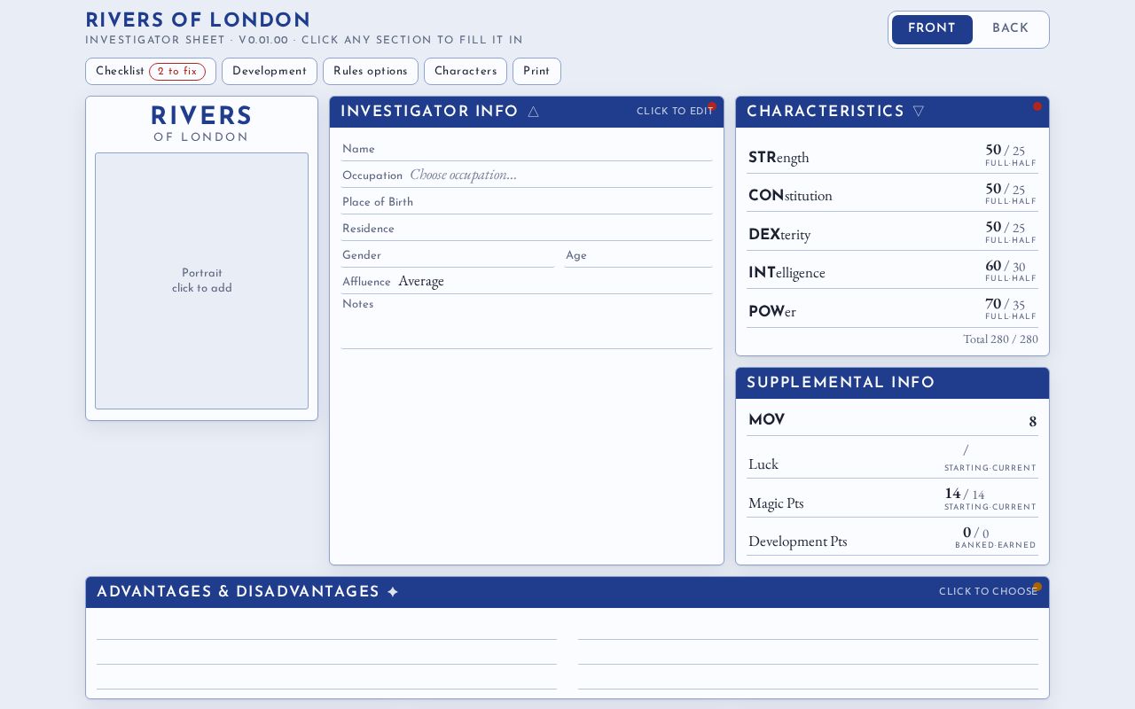
Task: Print the investigator sheet
Action: click(536, 72)
